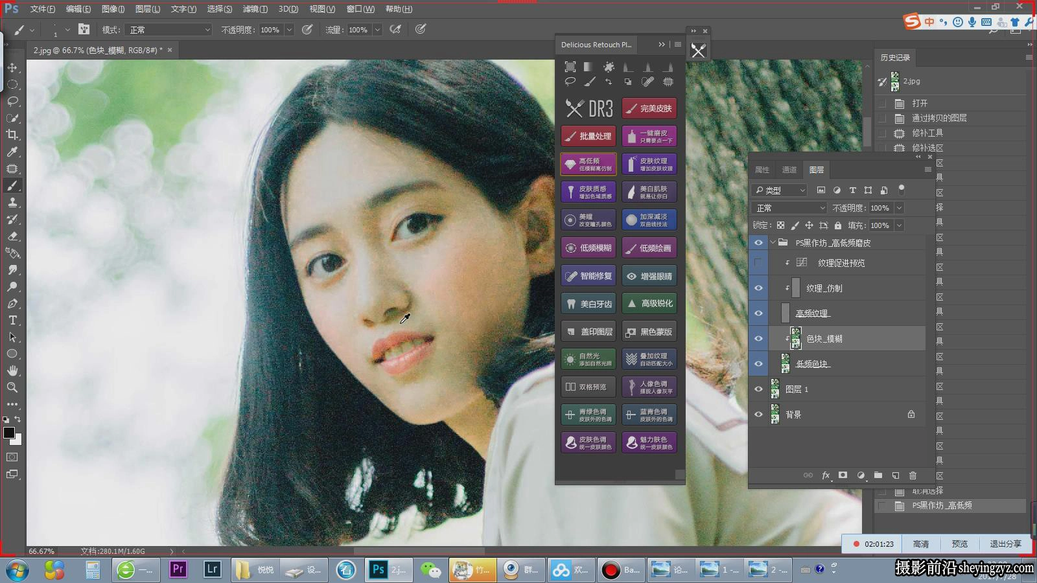Select the Move tool
Screen dimensions: 1037x583
(x=12, y=67)
